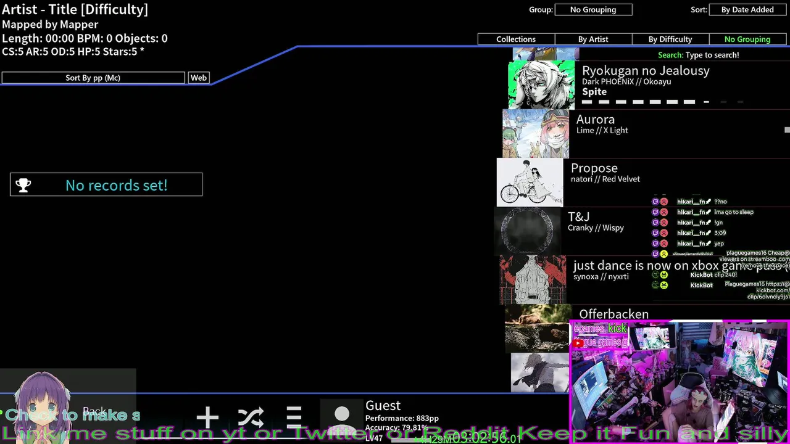Click the Web button
Viewport: 790px width, 444px height.
coord(199,78)
